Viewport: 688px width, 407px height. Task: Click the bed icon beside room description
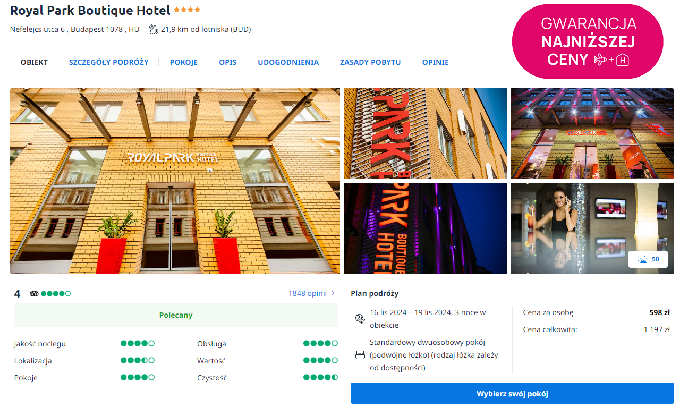[x=360, y=355]
